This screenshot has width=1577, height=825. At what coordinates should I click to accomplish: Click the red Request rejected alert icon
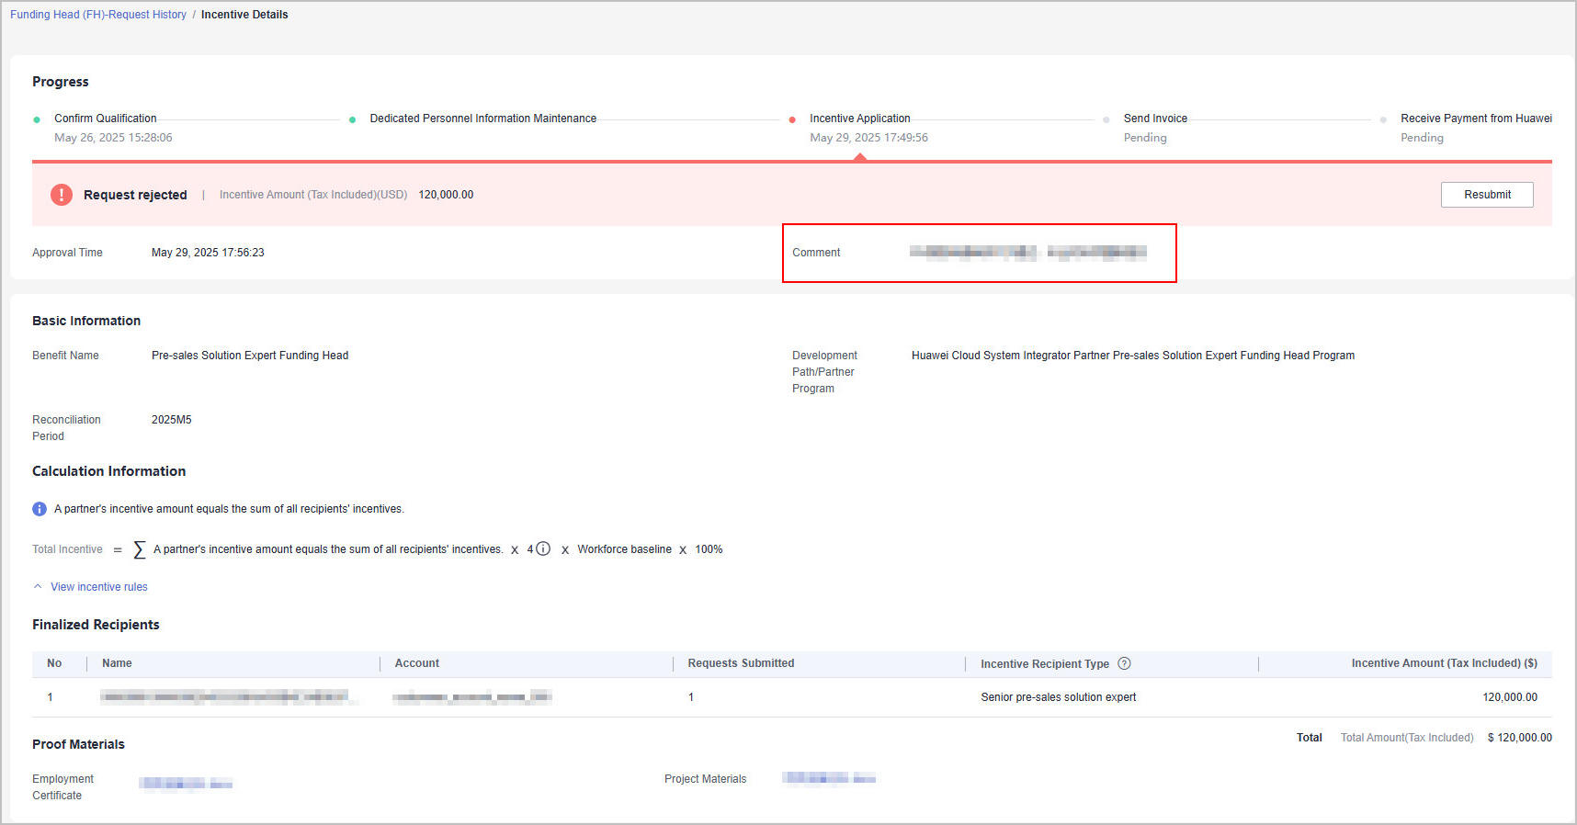tap(62, 195)
